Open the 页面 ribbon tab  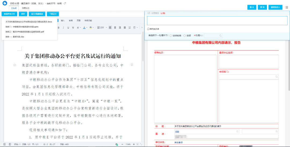(x=79, y=20)
